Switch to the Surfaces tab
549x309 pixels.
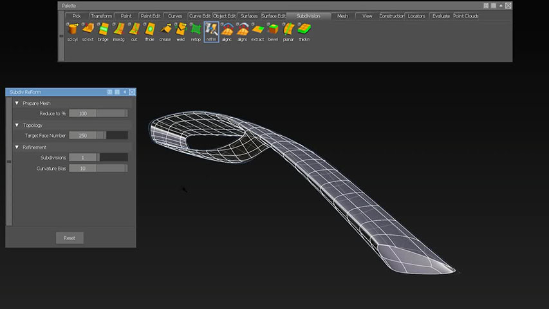[x=249, y=15]
